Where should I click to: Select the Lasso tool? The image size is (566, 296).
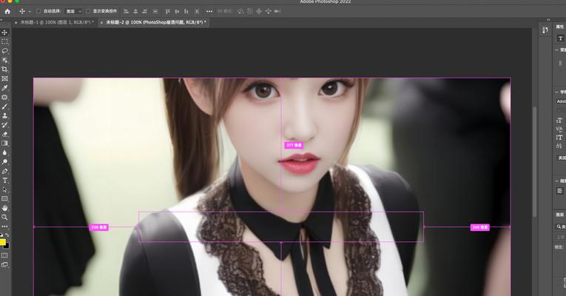(x=4, y=51)
